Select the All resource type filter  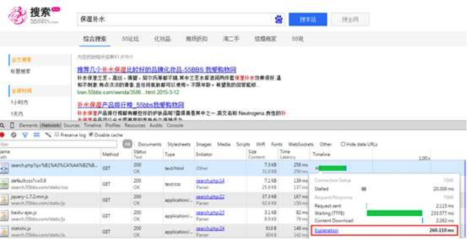pyautogui.click(x=127, y=144)
